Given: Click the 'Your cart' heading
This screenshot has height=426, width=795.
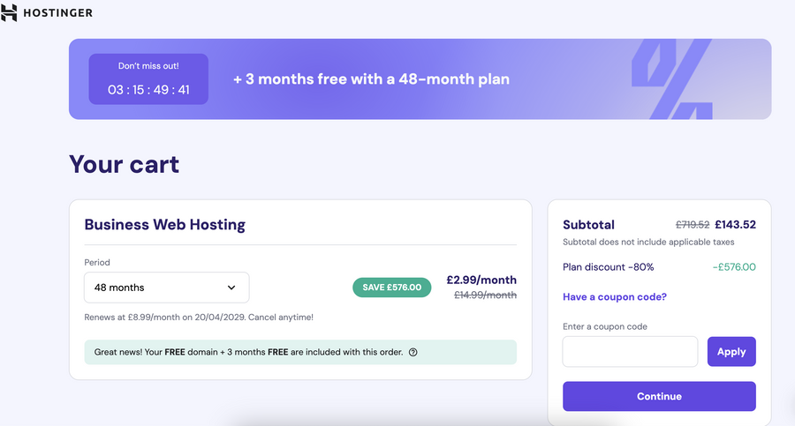Looking at the screenshot, I should 125,164.
